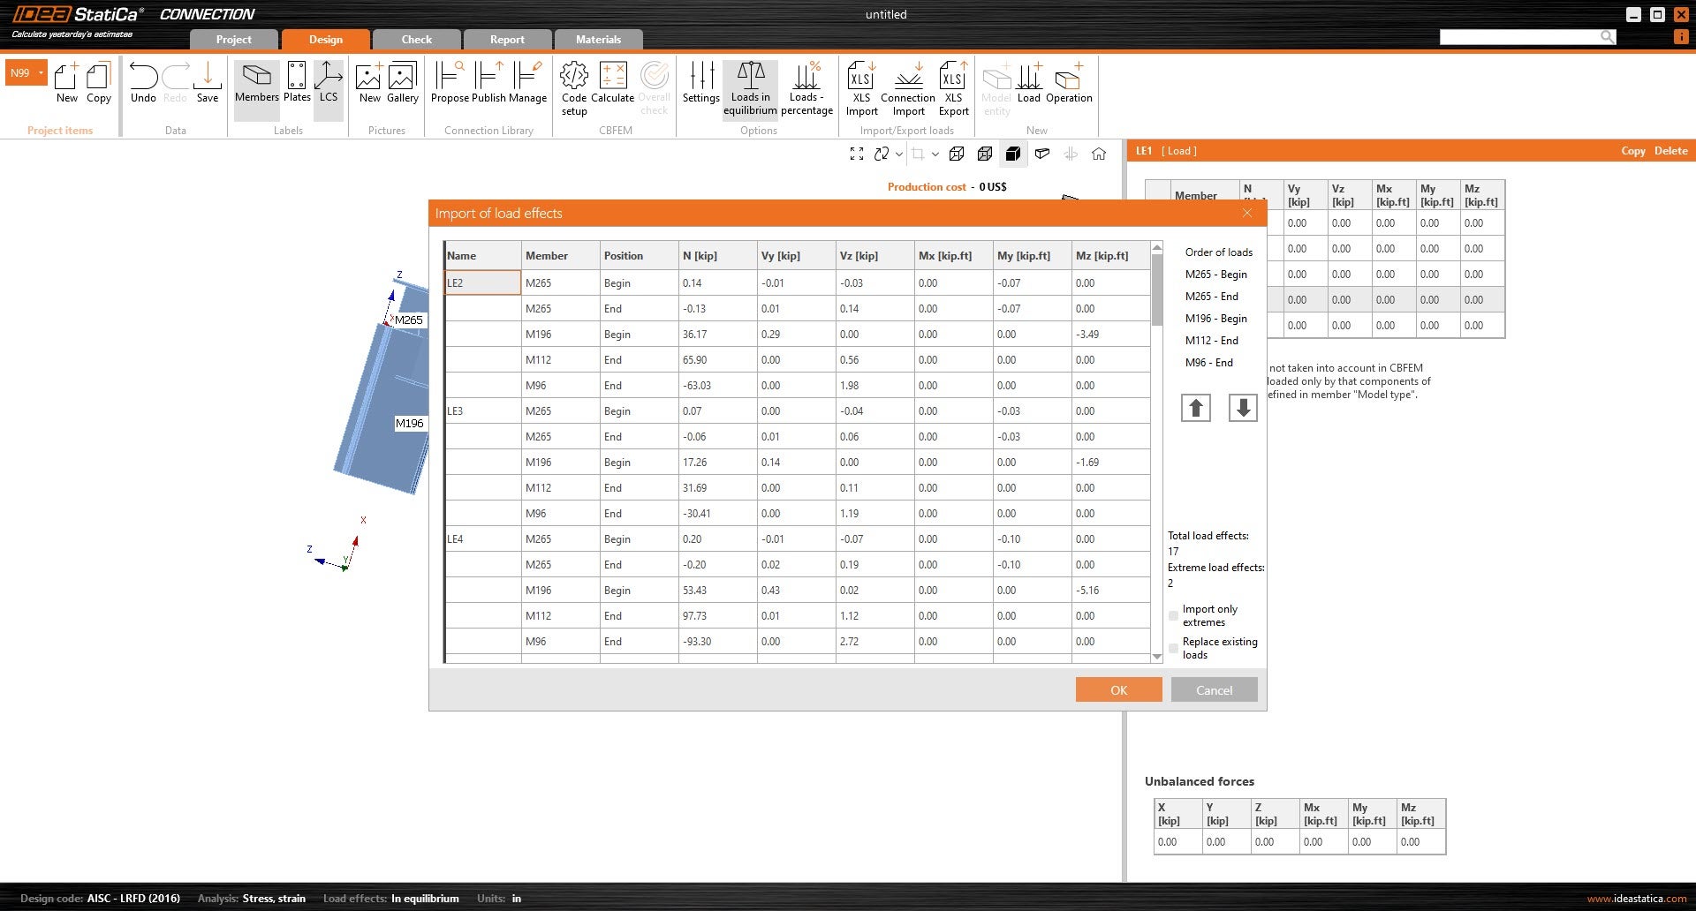This screenshot has width=1696, height=911.
Task: Select the XLS Import tool
Action: point(860,86)
